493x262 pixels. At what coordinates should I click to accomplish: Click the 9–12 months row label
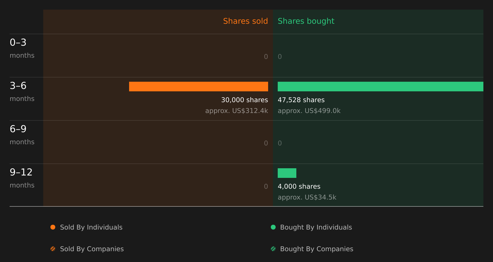pyautogui.click(x=22, y=178)
